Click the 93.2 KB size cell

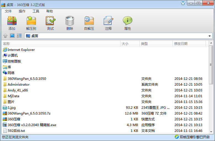point(132,108)
